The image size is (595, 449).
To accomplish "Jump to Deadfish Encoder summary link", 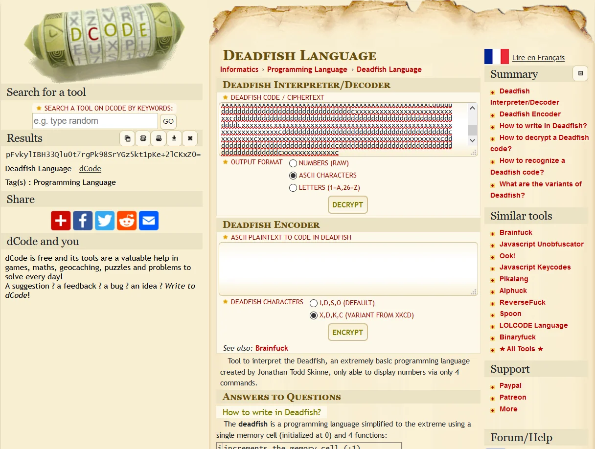I will click(x=530, y=114).
